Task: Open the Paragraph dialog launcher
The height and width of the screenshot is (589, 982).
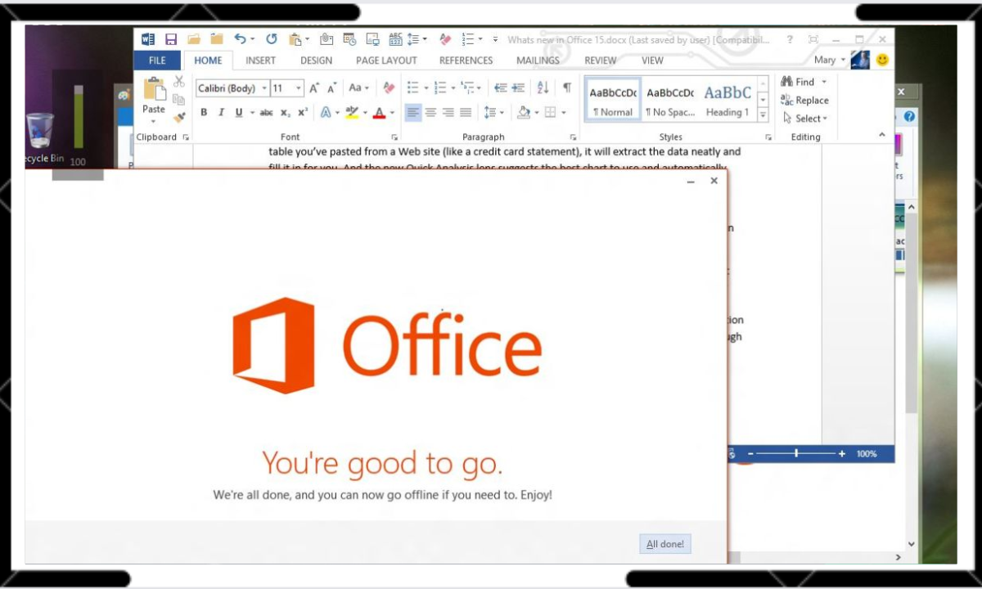Action: (x=573, y=137)
